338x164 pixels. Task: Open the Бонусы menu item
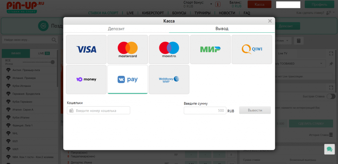coord(179,13)
